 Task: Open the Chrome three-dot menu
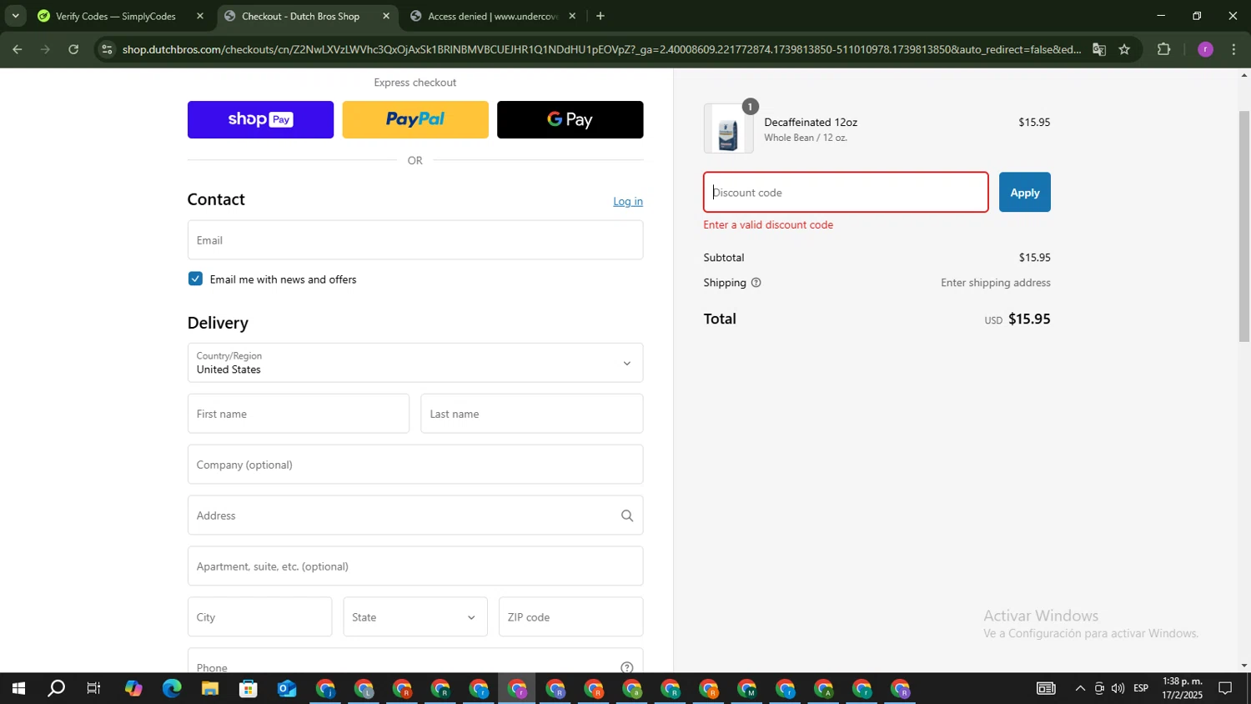point(1234,49)
